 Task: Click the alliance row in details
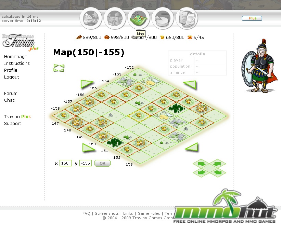[x=197, y=72]
